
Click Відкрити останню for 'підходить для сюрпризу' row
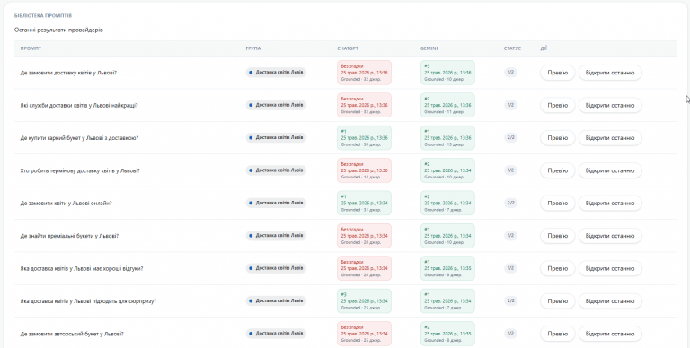point(610,301)
